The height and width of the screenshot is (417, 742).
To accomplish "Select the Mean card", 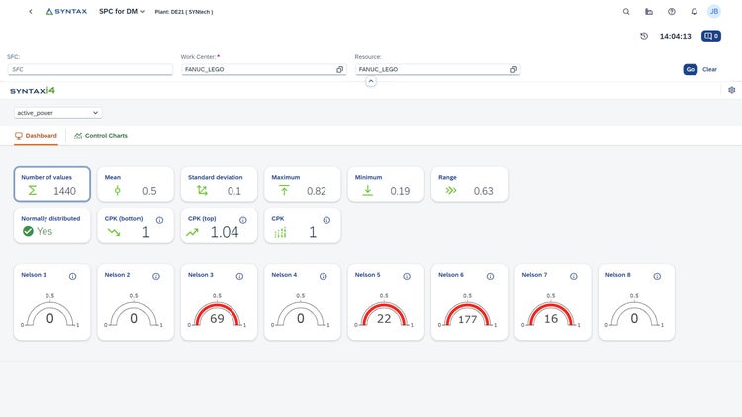I will tap(136, 184).
